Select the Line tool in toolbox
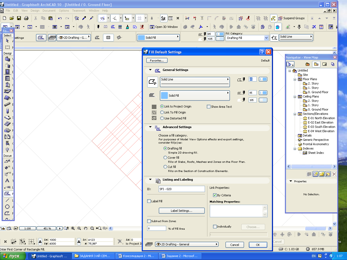Screen dimensions: 347x260 tap(7, 200)
